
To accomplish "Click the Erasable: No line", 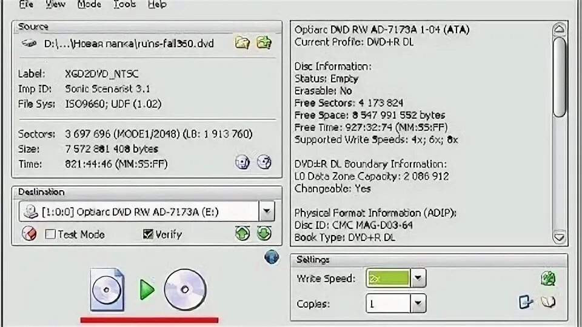I will coord(323,91).
